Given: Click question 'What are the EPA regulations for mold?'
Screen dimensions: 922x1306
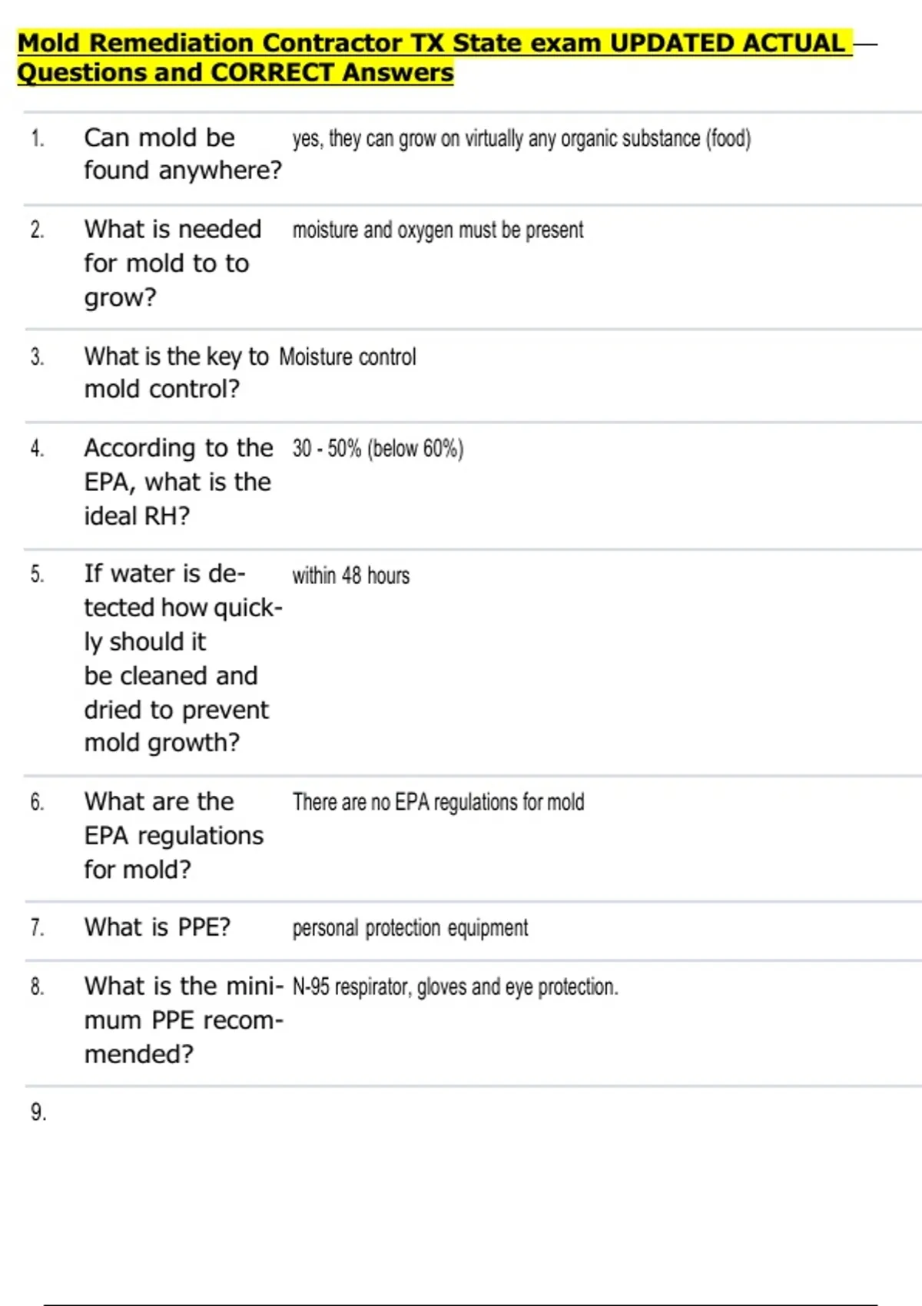Looking at the screenshot, I should pyautogui.click(x=173, y=835).
